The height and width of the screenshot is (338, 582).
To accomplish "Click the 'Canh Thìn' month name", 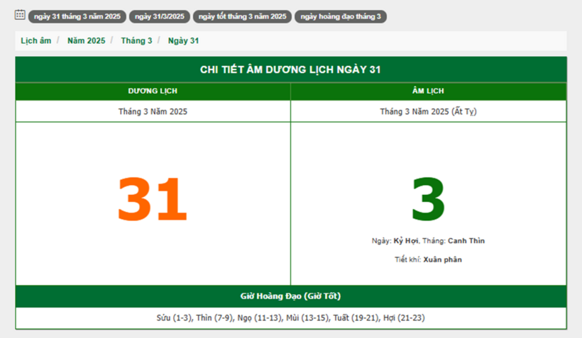I will point(466,241).
